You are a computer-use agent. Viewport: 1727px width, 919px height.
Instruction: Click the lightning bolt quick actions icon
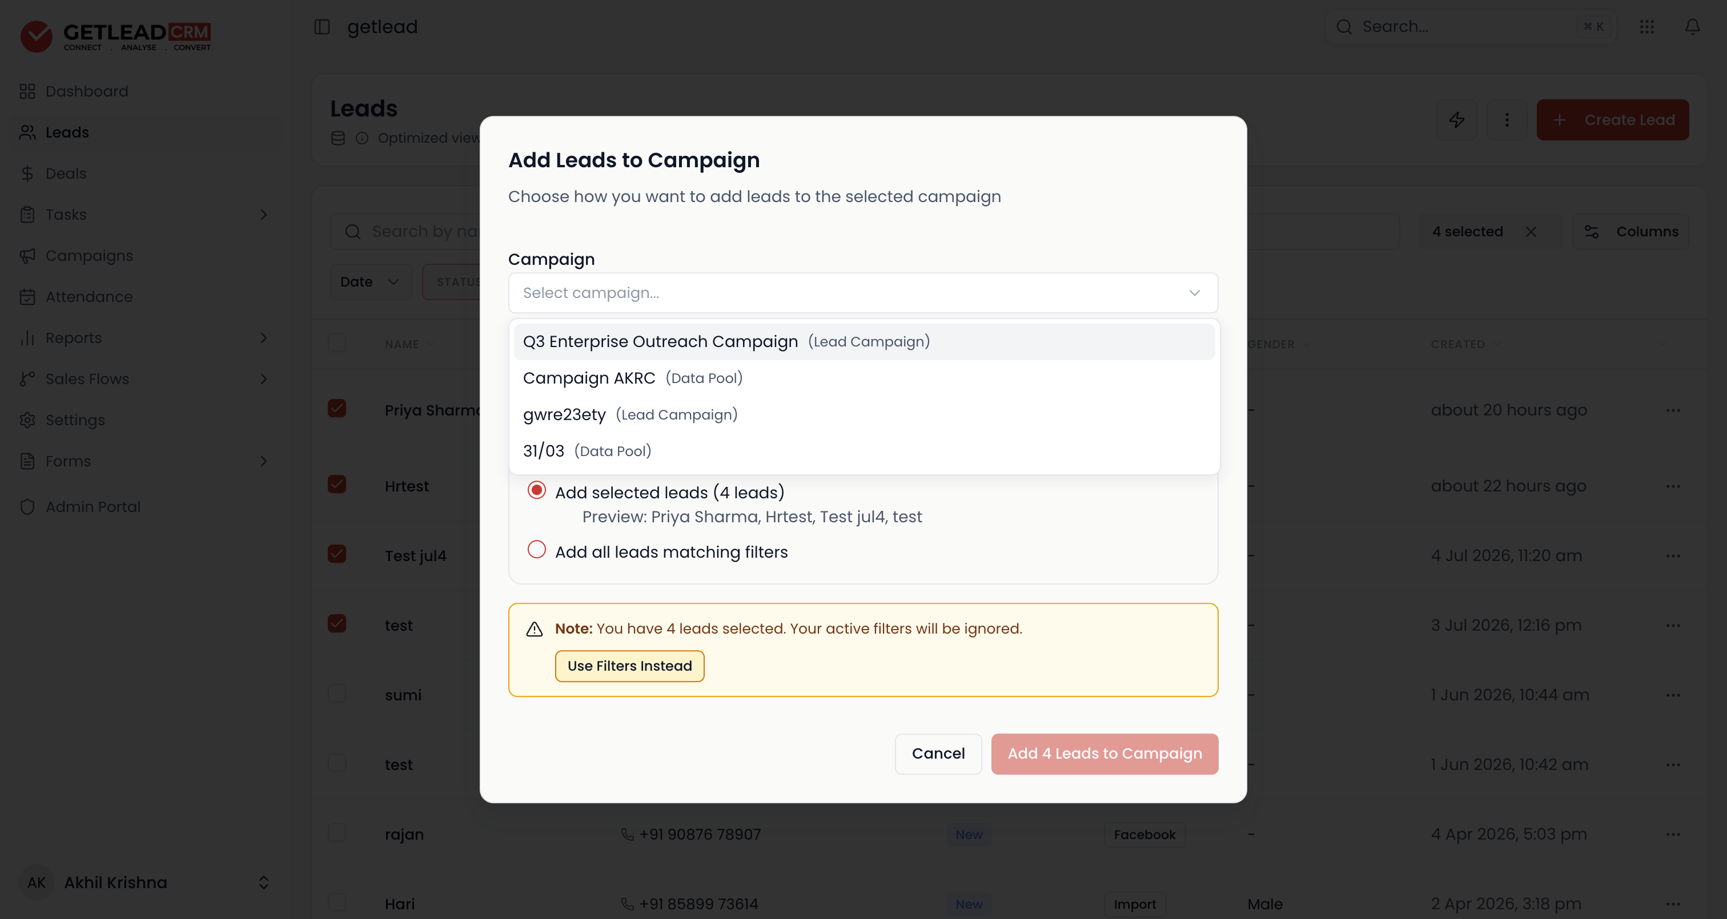click(x=1456, y=120)
